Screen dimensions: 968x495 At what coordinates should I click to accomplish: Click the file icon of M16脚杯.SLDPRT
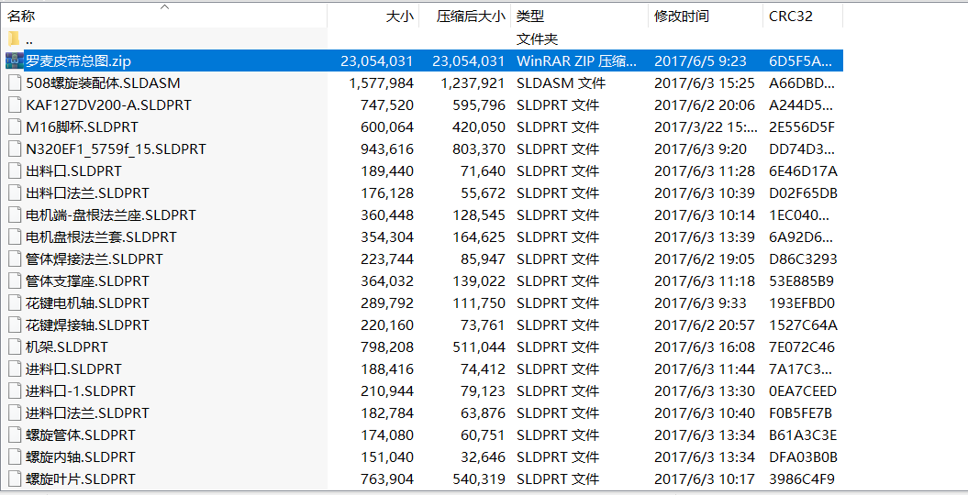click(x=15, y=127)
